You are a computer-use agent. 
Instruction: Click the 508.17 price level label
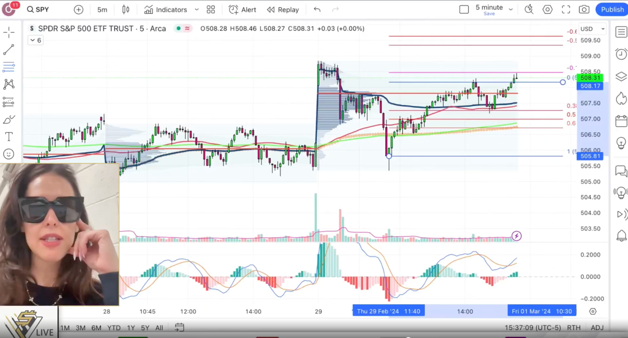590,86
